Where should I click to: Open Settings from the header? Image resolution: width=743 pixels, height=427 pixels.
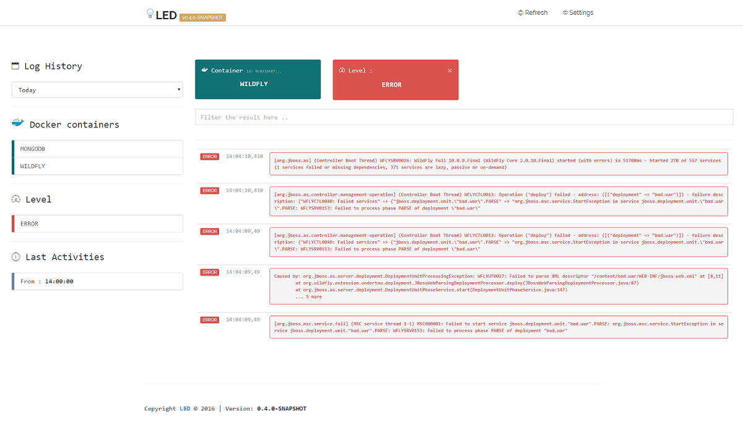tap(578, 12)
